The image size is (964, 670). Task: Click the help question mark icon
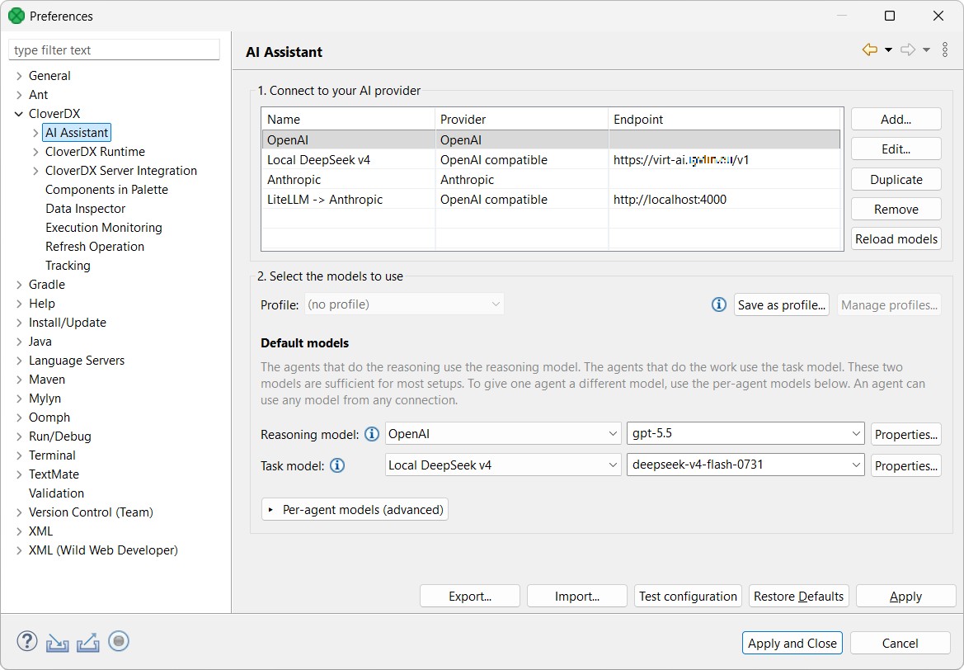point(27,641)
